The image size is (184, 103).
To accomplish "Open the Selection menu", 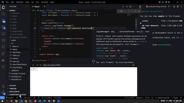I will [20, 2].
